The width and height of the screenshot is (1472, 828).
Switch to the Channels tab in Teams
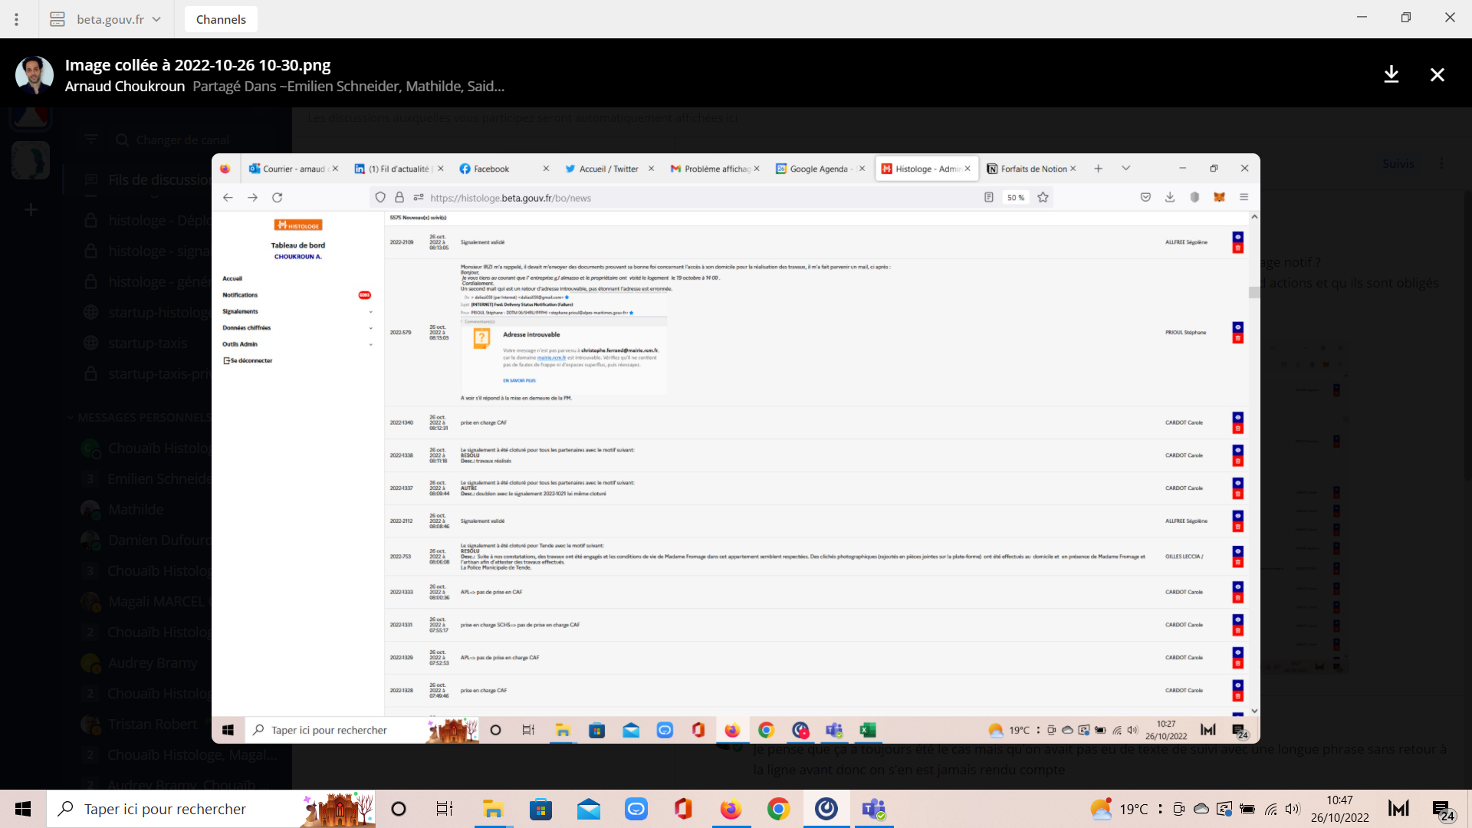[221, 19]
